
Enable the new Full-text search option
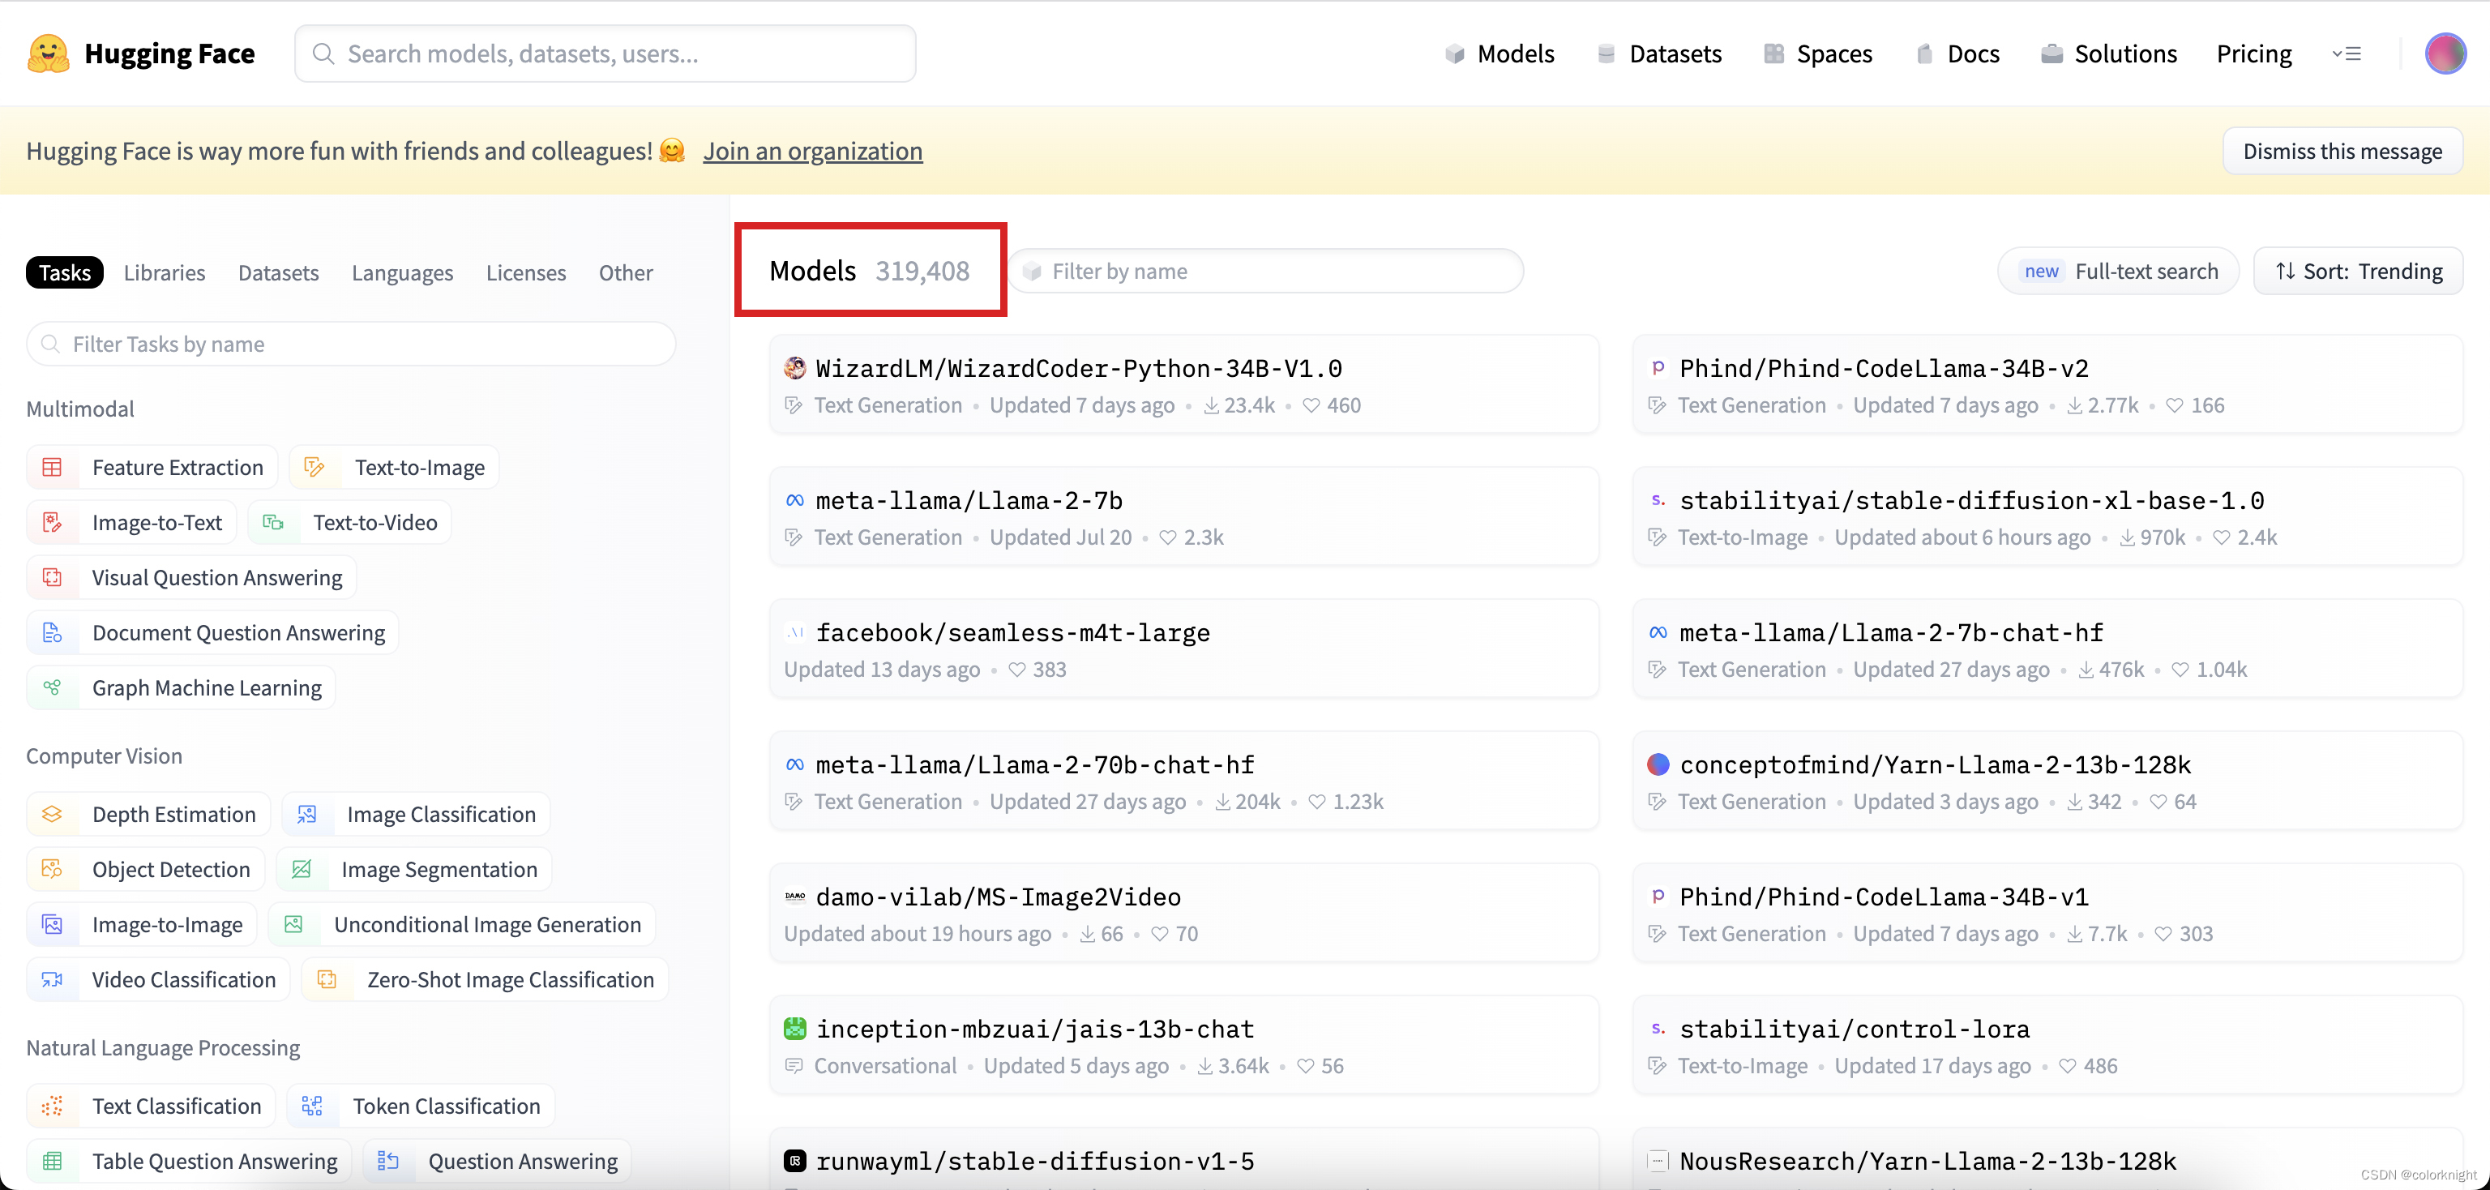tap(2119, 272)
